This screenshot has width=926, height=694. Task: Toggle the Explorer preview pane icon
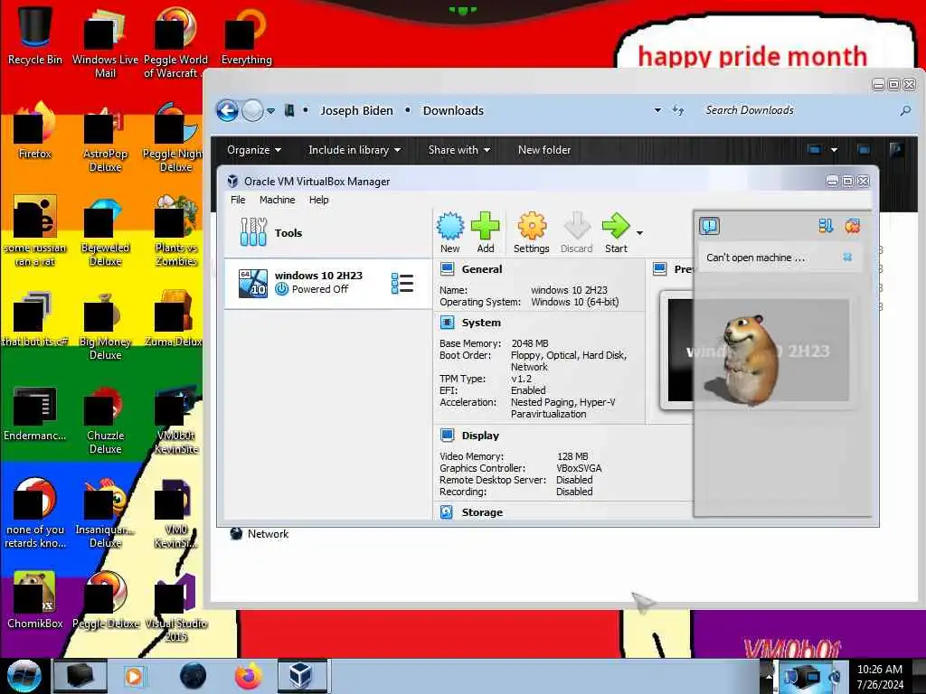[864, 150]
